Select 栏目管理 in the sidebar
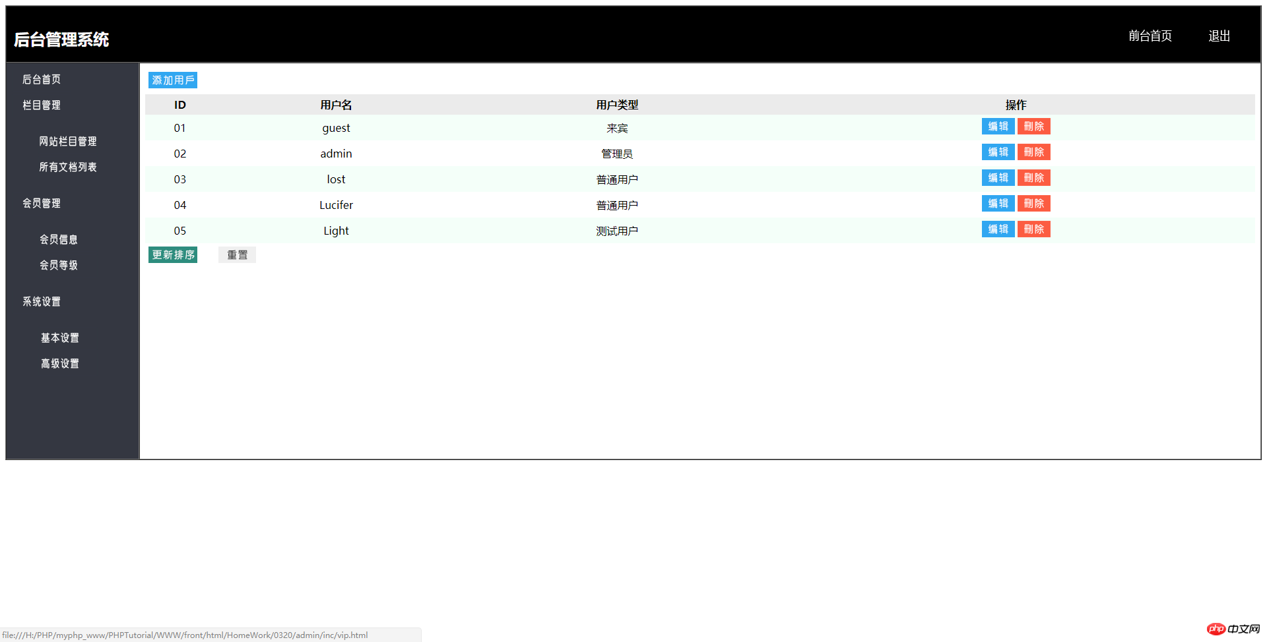This screenshot has width=1267, height=642. [42, 105]
